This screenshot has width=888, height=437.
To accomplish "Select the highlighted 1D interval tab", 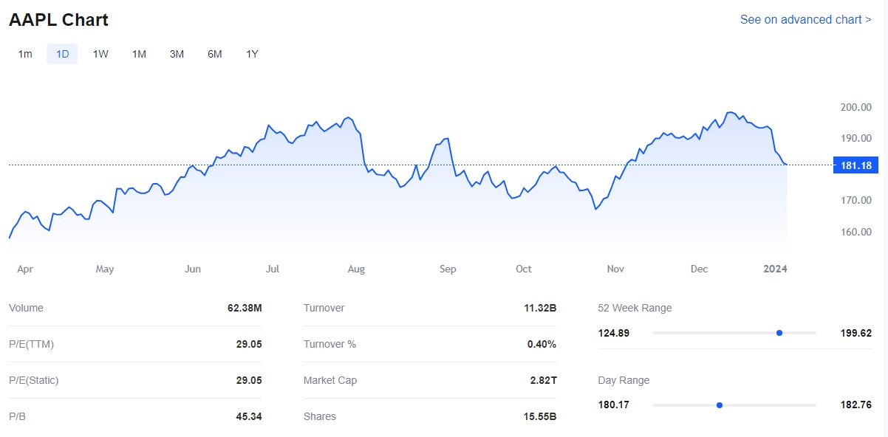I will tap(62, 54).
